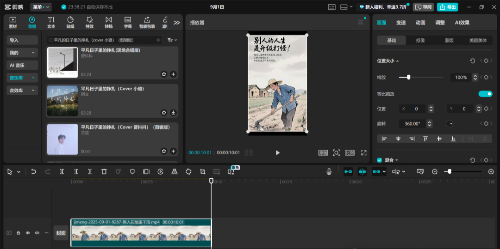Image resolution: width=500 pixels, height=249 pixels.
Task: Open the 贴纸 stickers tab
Action: [70, 23]
